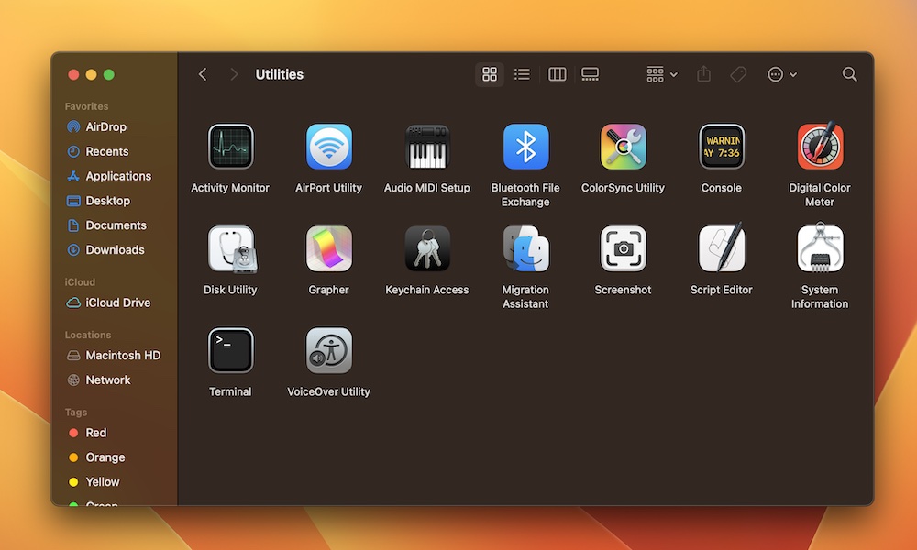Select the Audio MIDI Setup piano icon
Image resolution: width=917 pixels, height=550 pixels.
pyautogui.click(x=427, y=146)
